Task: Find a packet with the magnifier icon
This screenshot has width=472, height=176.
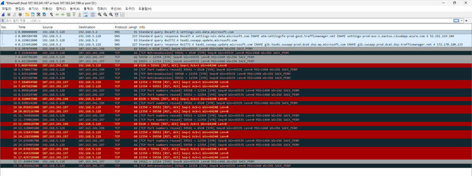Action: [x=51, y=15]
